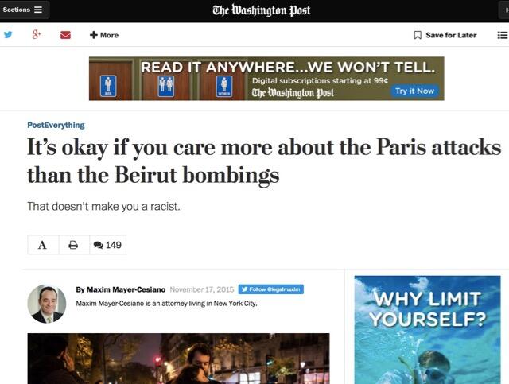Click author photo of Maxim Mayer-Cesiano
Viewport: 509px width, 384px height.
pos(47,304)
